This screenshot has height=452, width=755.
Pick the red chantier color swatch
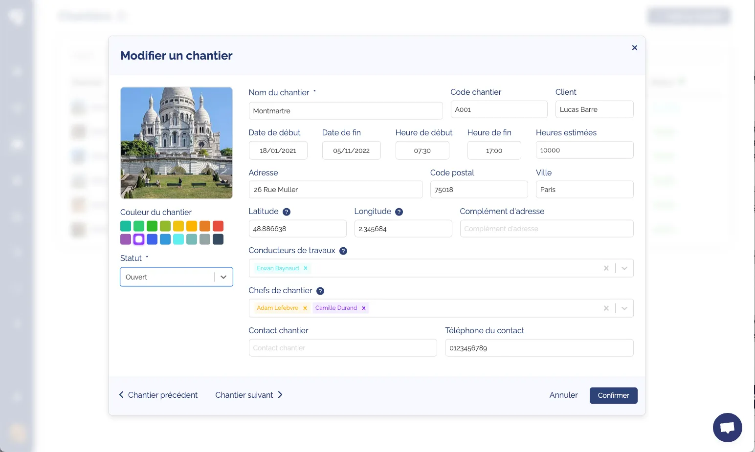pyautogui.click(x=218, y=226)
